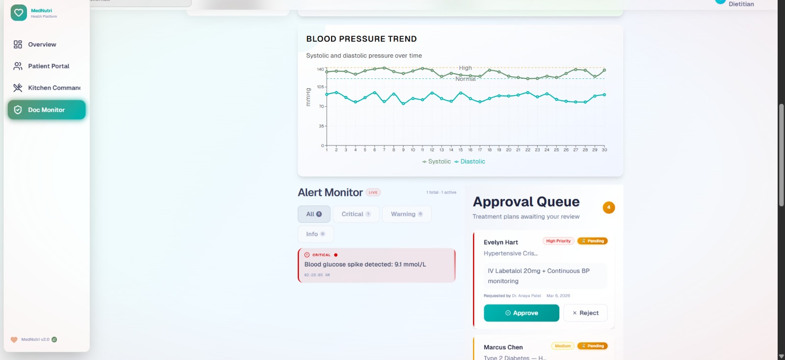Click the Doc Monitor shield icon
Image resolution: width=785 pixels, height=360 pixels.
tap(18, 110)
